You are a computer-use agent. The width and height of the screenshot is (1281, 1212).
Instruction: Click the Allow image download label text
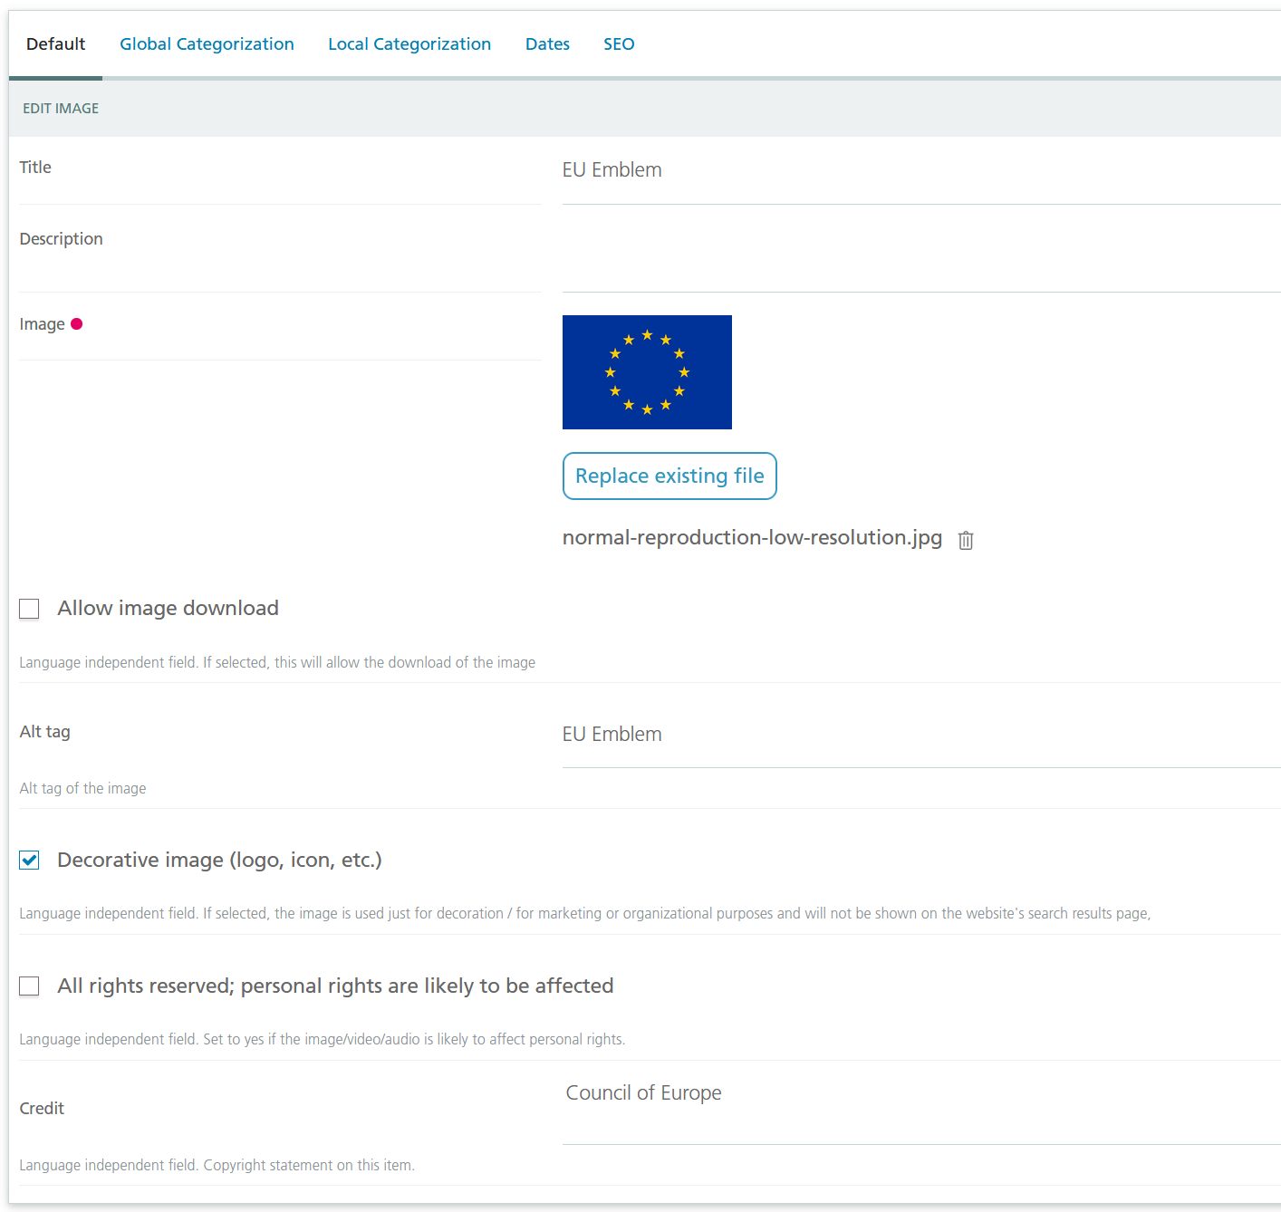(169, 609)
